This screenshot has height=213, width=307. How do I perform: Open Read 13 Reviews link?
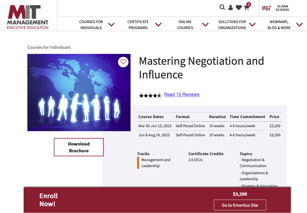coord(181,94)
